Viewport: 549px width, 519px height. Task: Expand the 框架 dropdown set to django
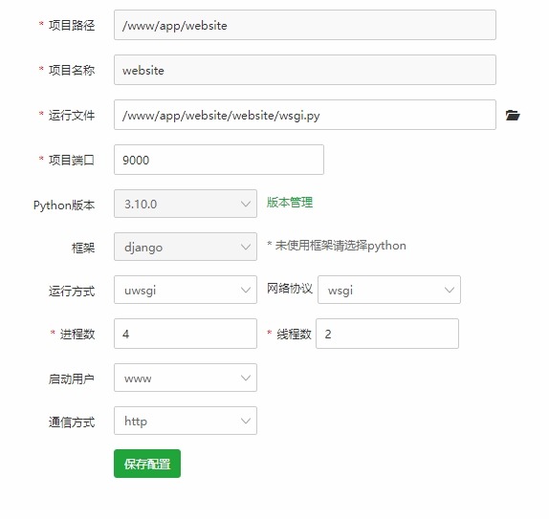(186, 247)
